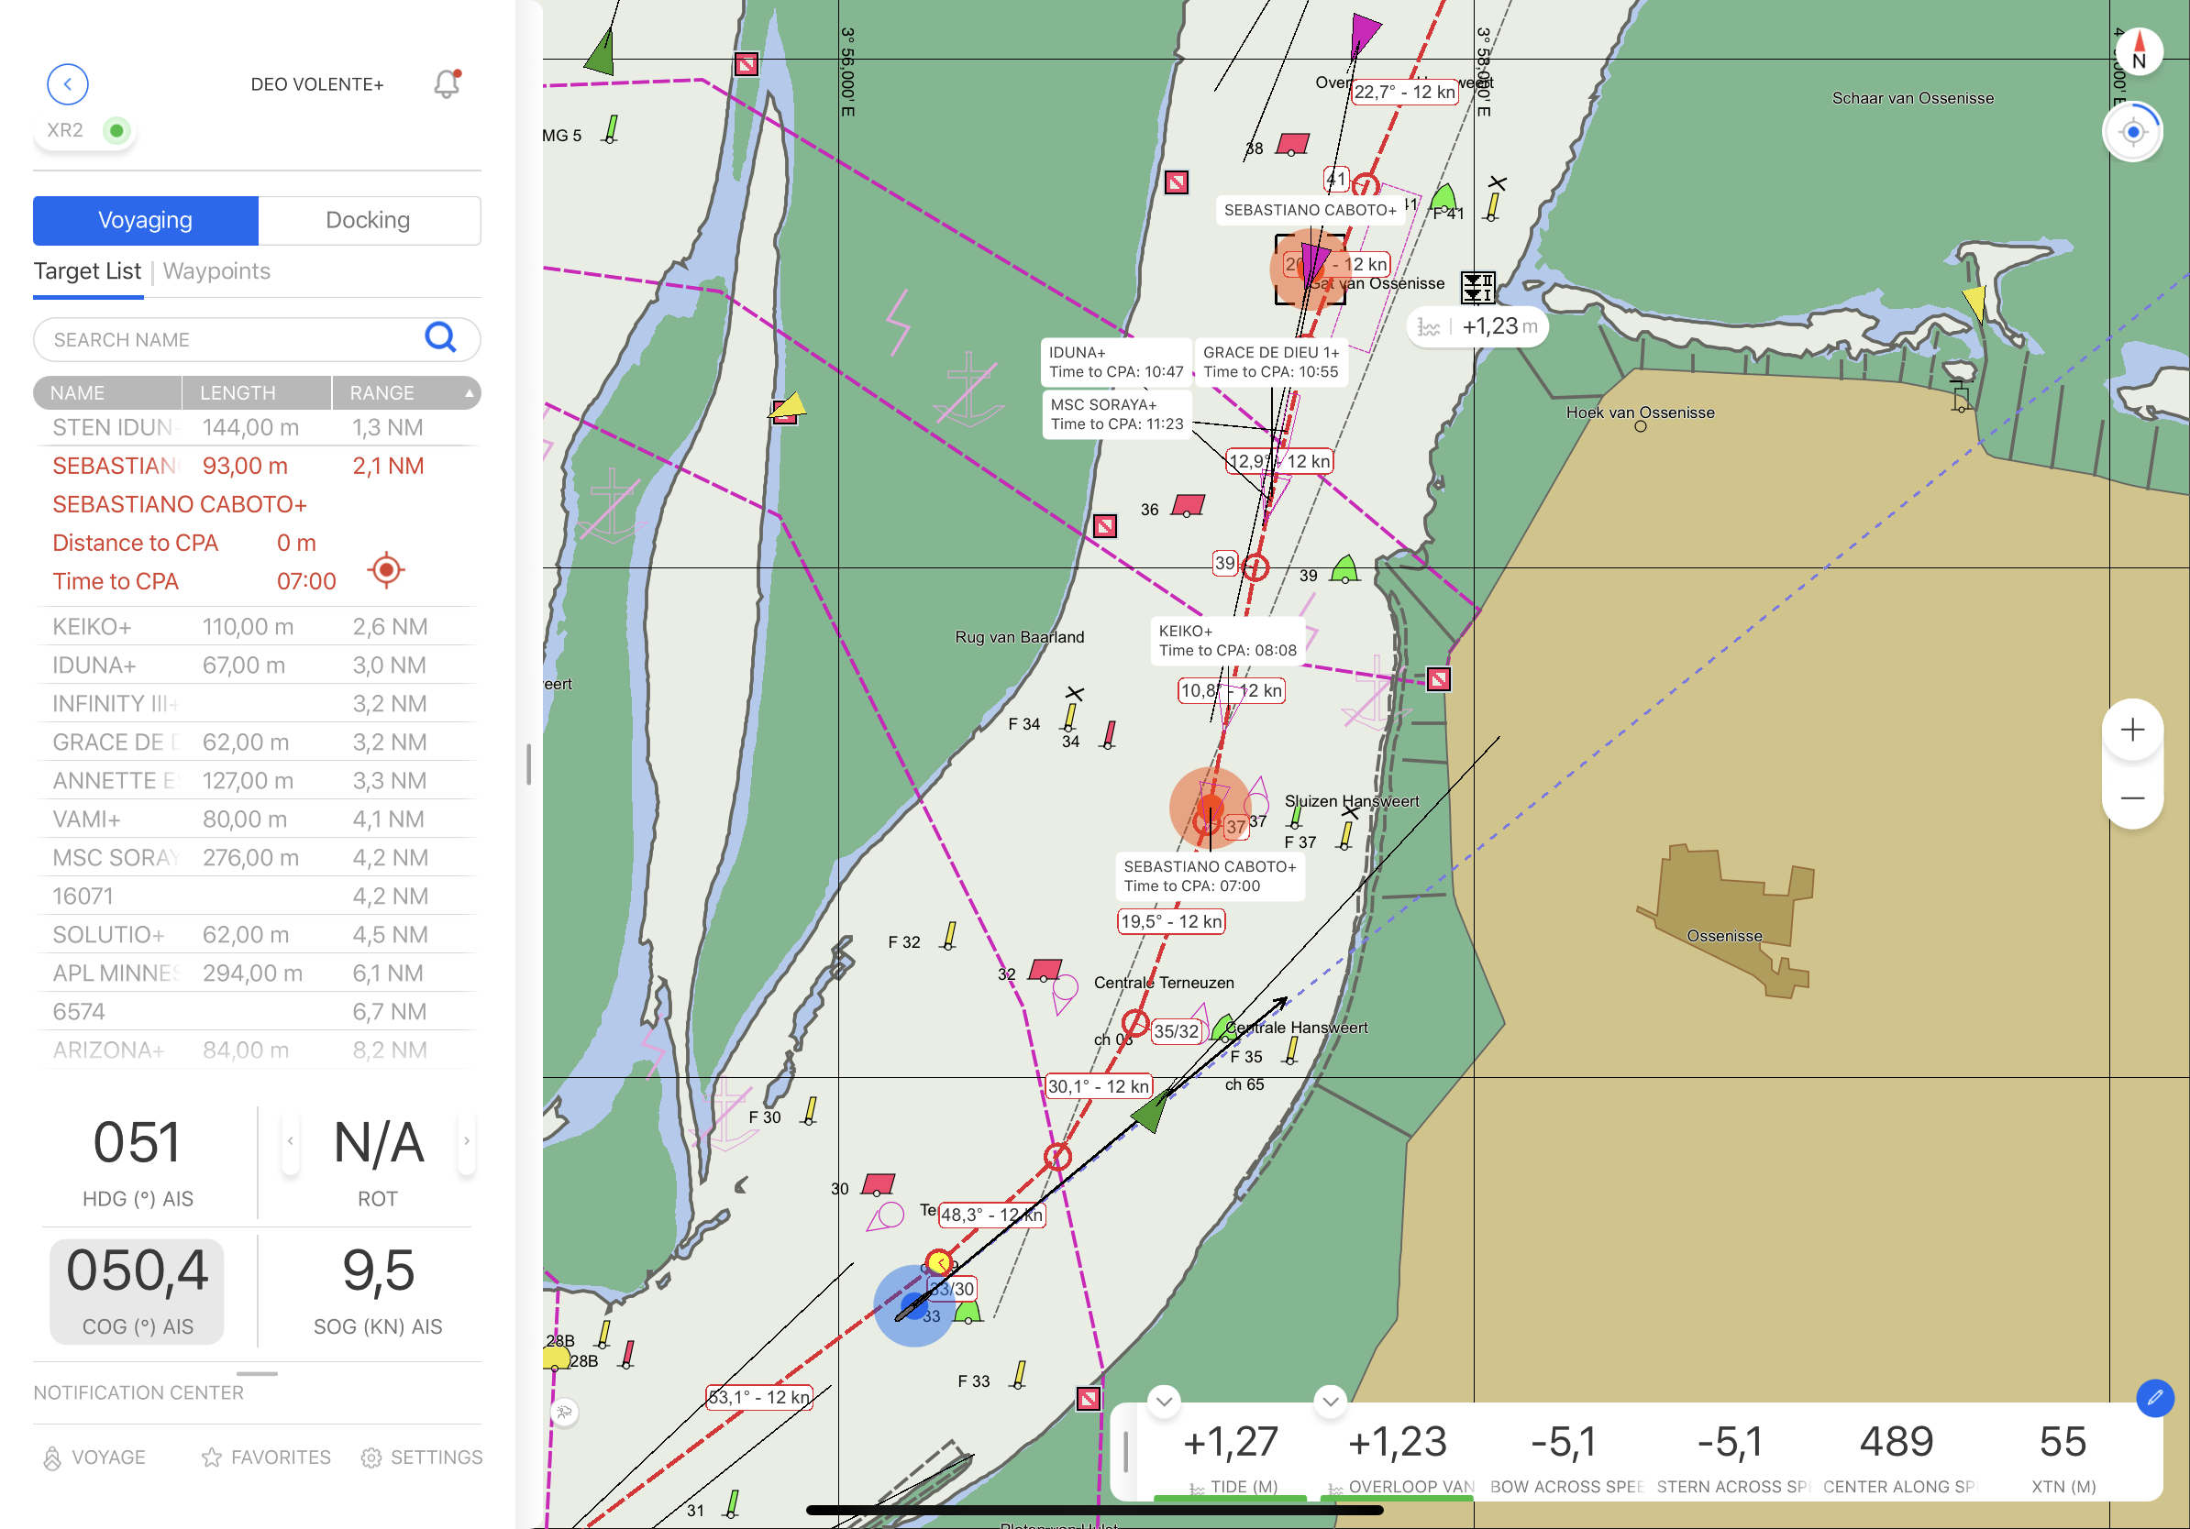Click the blue edit pencil icon

[2155, 1399]
